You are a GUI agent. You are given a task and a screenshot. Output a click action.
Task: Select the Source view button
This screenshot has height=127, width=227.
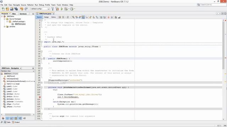(x=39, y=17)
